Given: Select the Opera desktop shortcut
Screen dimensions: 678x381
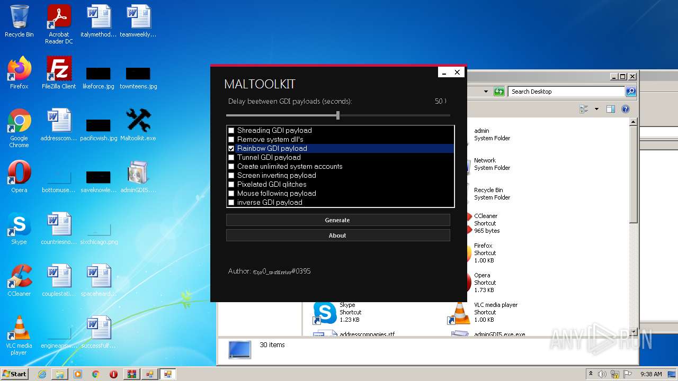Looking at the screenshot, I should point(19,176).
